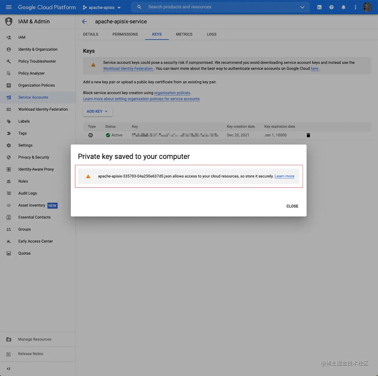The image size is (378, 376).
Task: Open Tags in the sidebar
Action: (38, 133)
